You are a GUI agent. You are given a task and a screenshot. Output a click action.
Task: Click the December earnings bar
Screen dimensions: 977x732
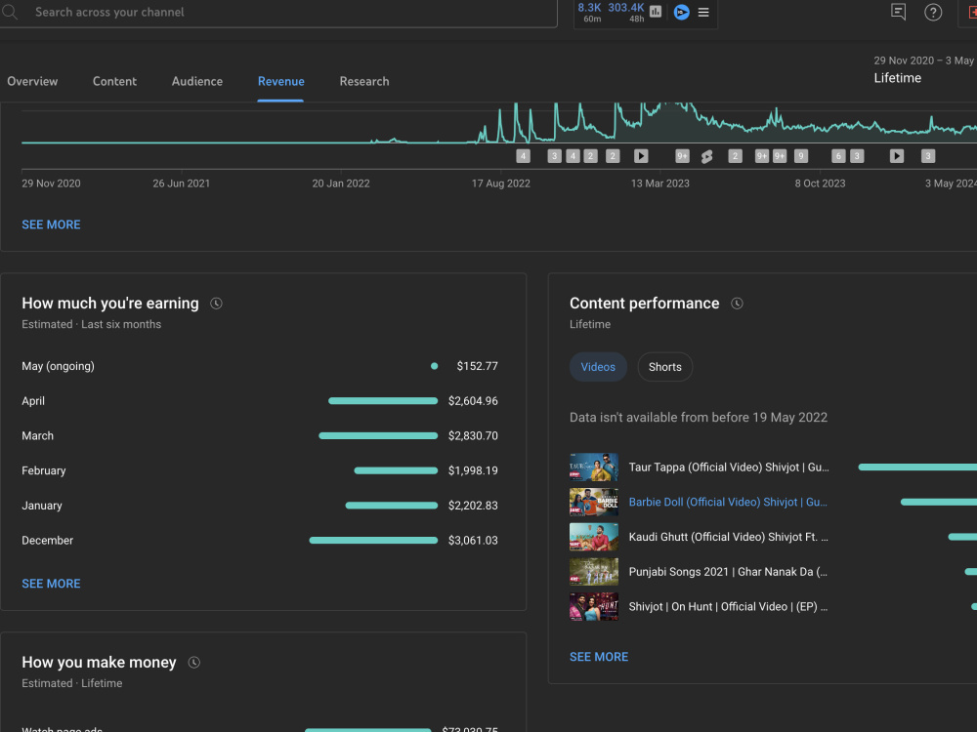coord(373,541)
